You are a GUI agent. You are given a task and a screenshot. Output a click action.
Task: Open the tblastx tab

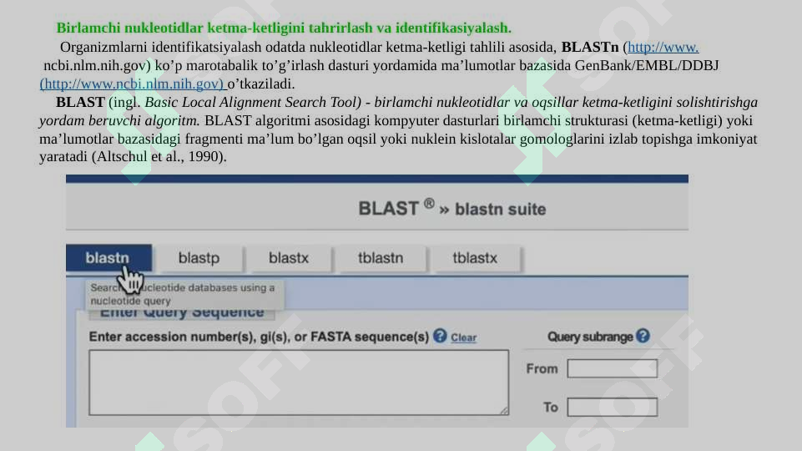pos(475,258)
